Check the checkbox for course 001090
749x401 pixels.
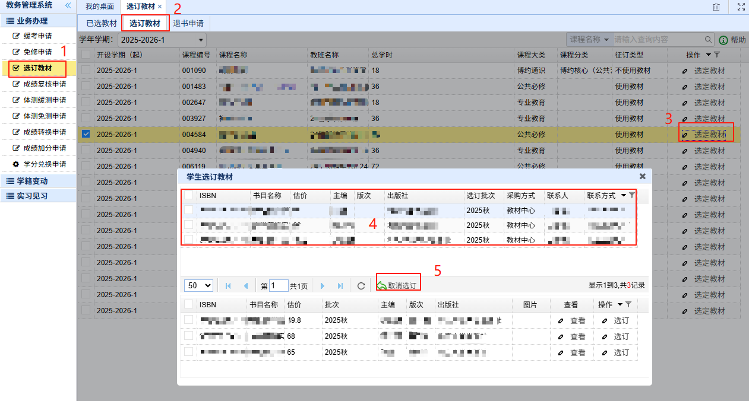(x=86, y=70)
